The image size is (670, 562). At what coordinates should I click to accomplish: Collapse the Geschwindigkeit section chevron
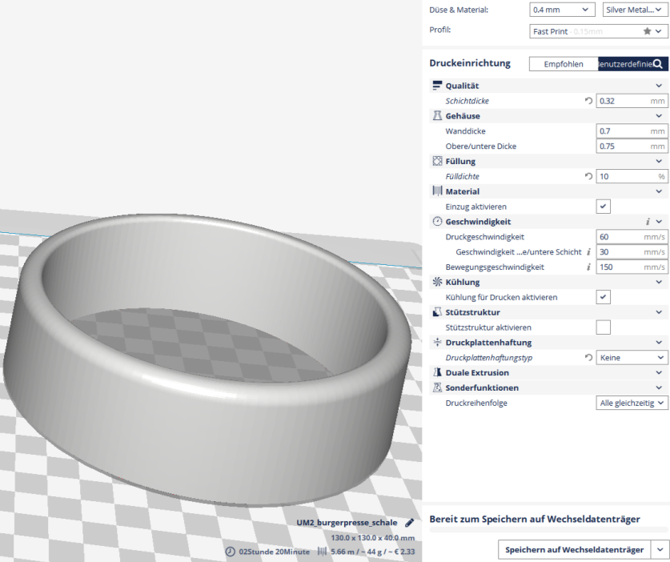click(x=659, y=222)
